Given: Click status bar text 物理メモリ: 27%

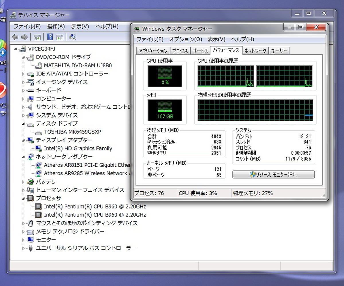Looking at the screenshot, I should tap(253, 193).
